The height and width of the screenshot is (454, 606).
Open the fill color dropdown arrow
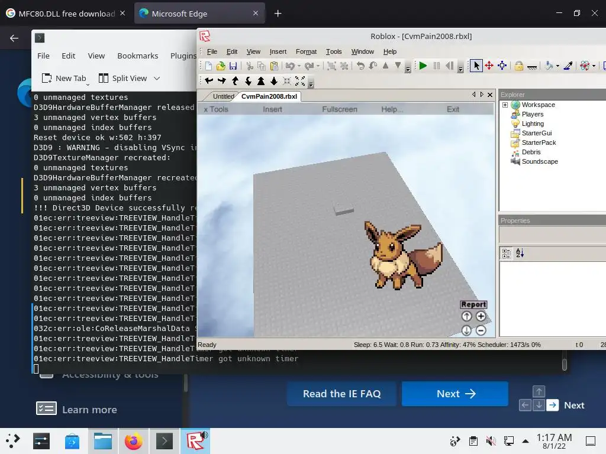point(557,66)
